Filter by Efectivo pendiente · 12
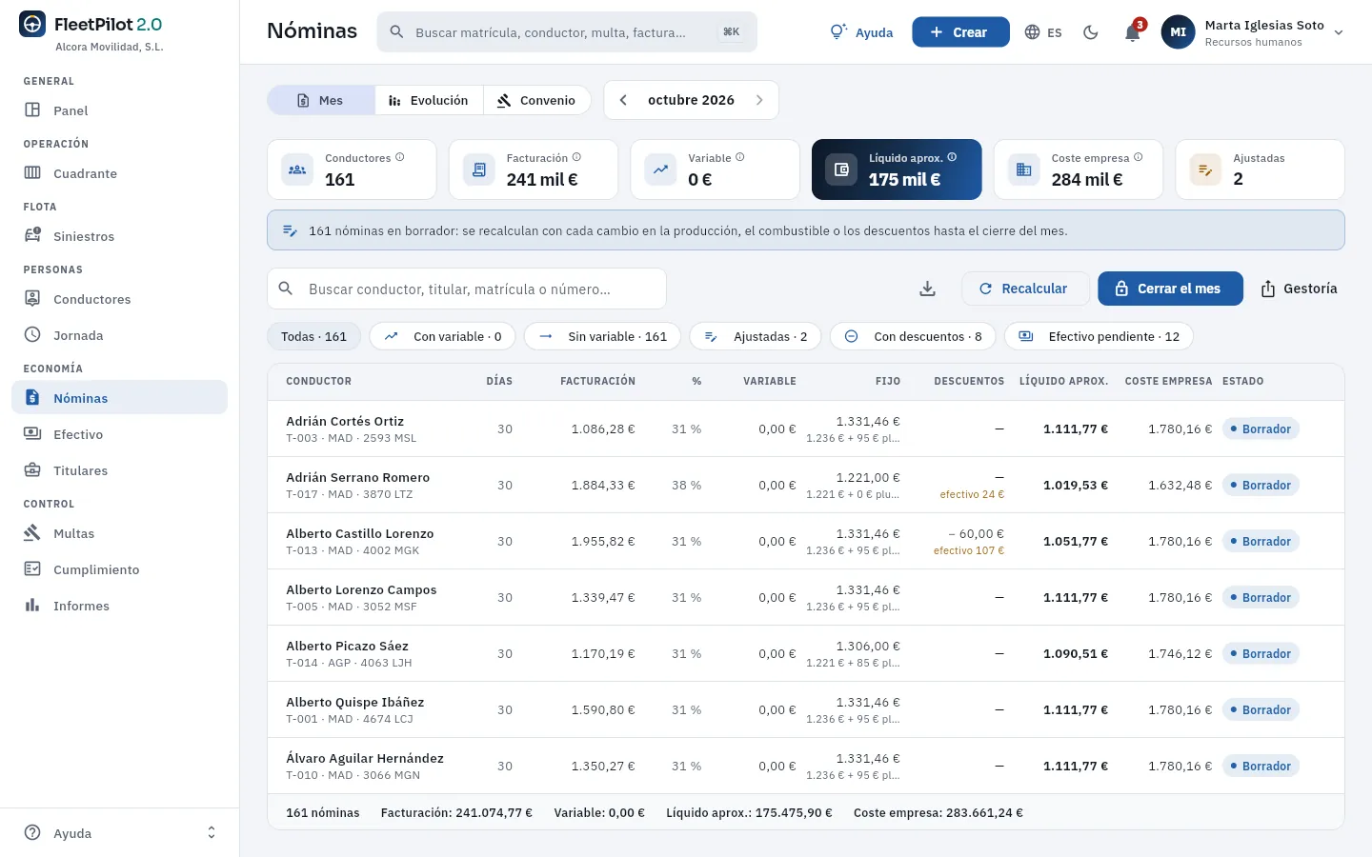The image size is (1372, 857). pos(1099,336)
